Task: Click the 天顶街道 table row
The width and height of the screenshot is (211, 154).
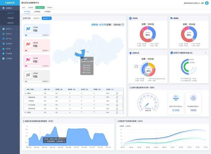Action: [73, 101]
